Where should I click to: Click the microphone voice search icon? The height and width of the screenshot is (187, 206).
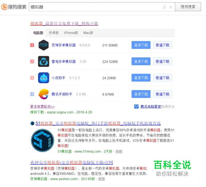[164, 7]
